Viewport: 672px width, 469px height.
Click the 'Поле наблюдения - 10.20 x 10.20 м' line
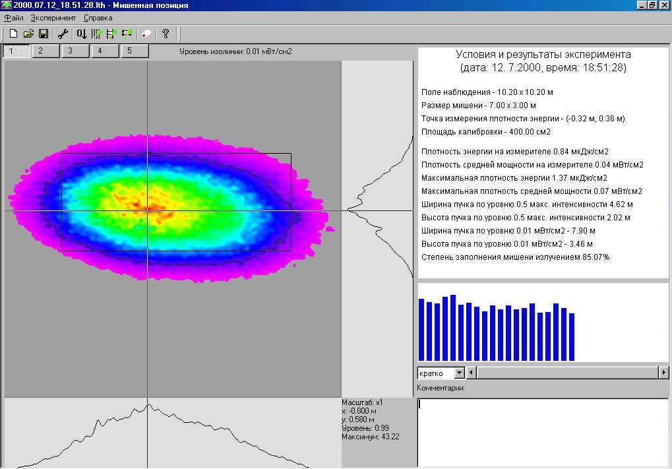(487, 92)
